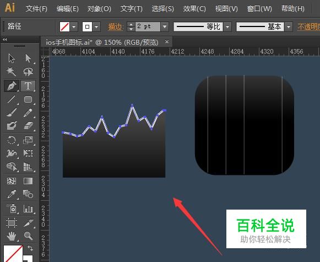Viewport: 320px width, 262px height.
Task: Open the 不透明度 opacity link
Action: (308, 27)
